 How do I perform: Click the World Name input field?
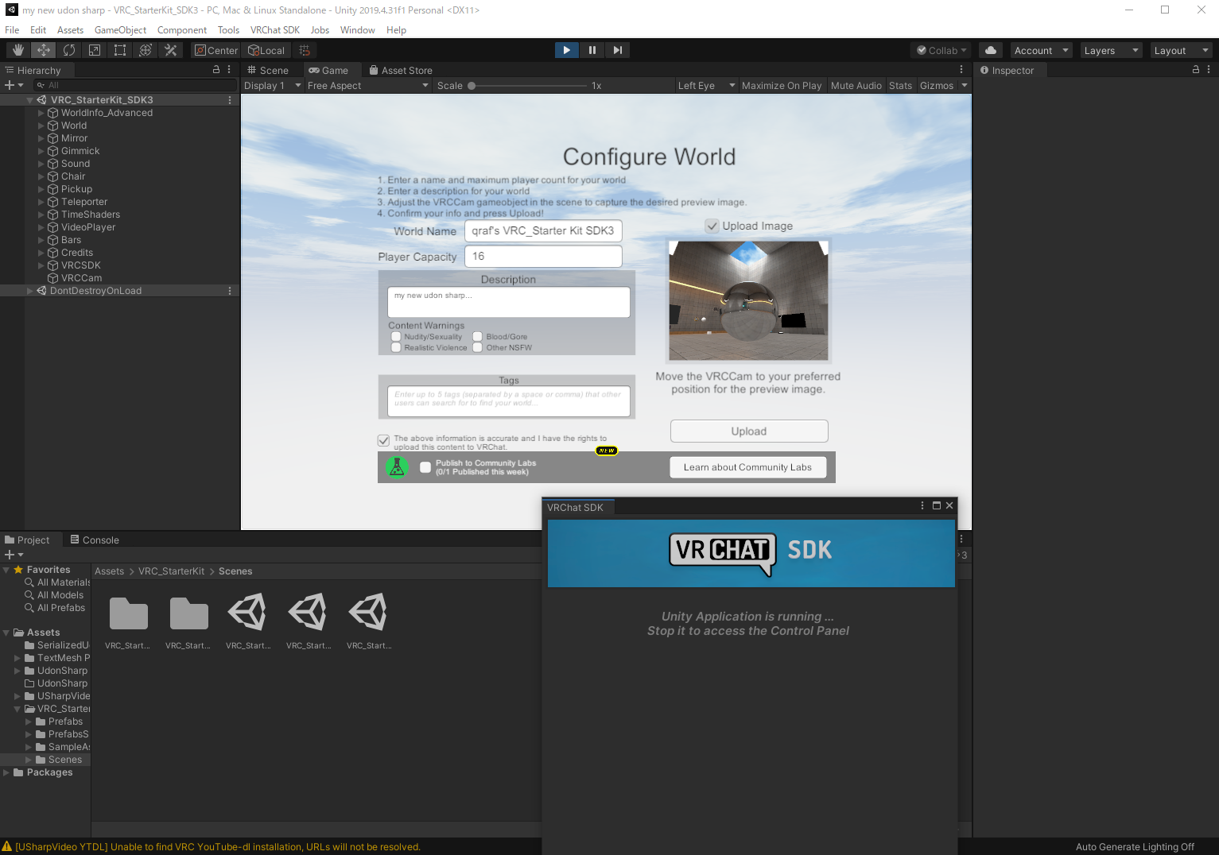coord(542,231)
